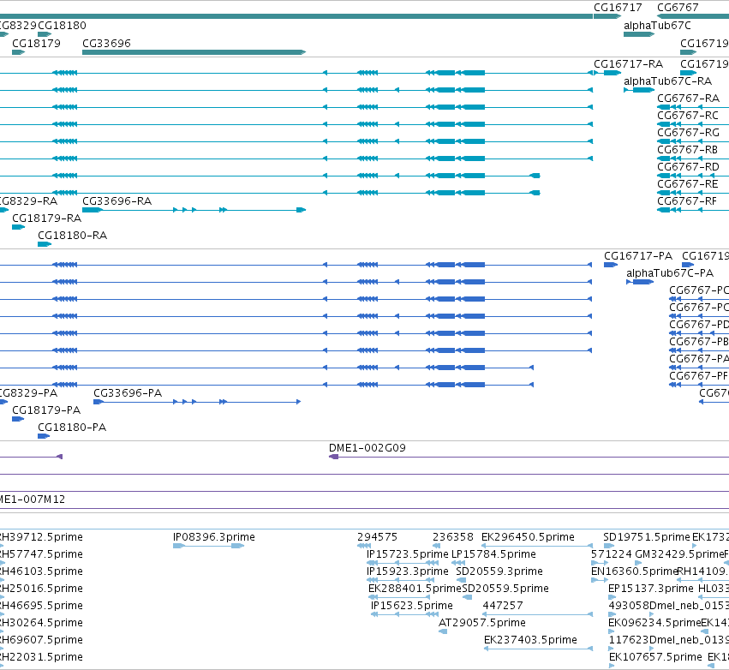Click EST ending 39712.5prime
Screen dimensions: 729x670
(x=41, y=537)
